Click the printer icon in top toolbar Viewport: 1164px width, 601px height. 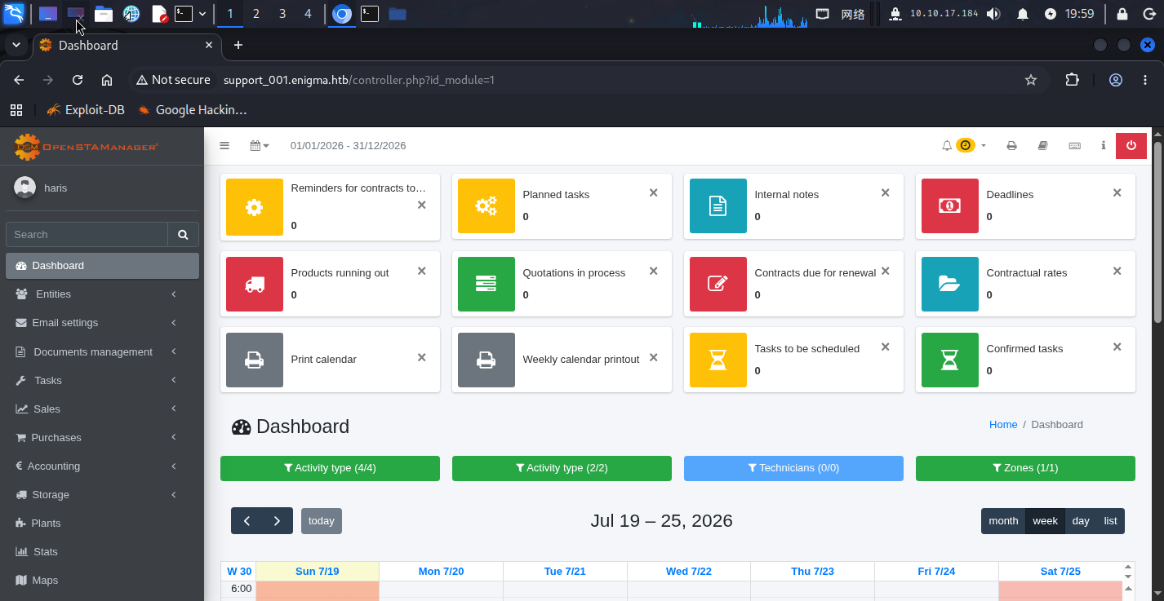(x=1011, y=146)
